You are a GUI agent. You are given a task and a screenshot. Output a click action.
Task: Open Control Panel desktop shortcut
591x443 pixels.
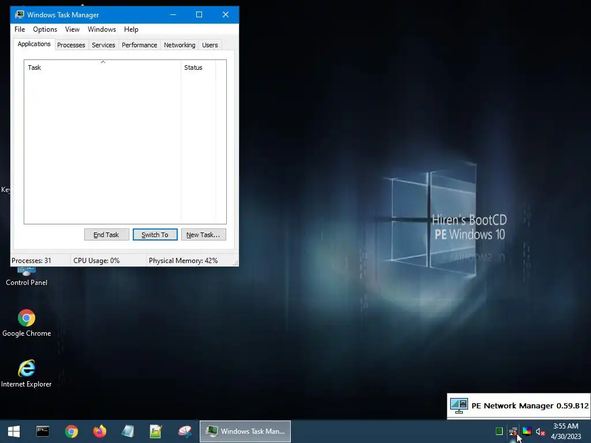click(27, 277)
